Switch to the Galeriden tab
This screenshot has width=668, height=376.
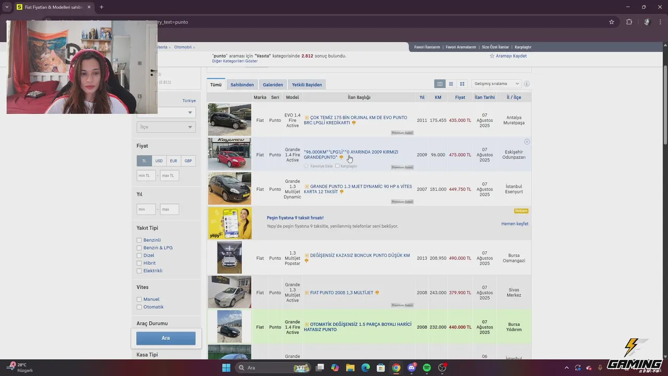tap(273, 85)
